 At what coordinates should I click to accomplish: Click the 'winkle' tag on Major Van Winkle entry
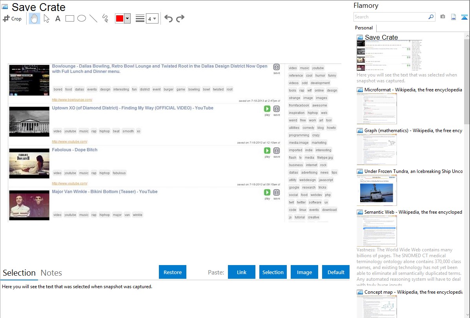pyautogui.click(x=138, y=215)
